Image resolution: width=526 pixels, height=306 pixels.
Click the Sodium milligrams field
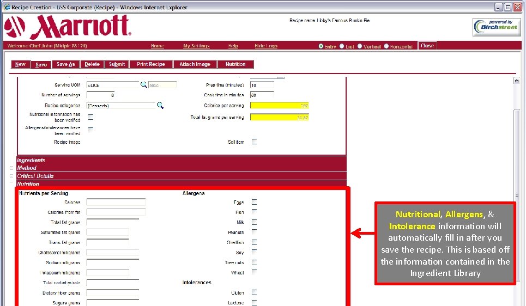coord(113,262)
